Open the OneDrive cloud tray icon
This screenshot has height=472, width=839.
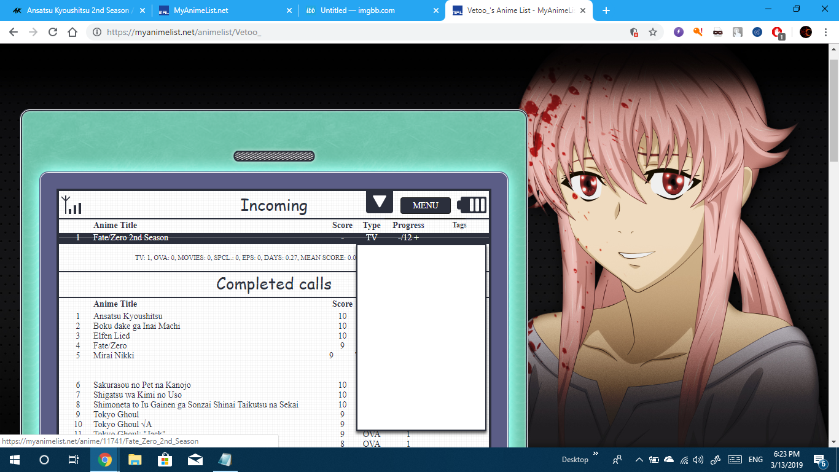[x=669, y=460]
